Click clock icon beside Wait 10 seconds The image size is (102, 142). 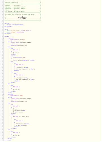17,125
